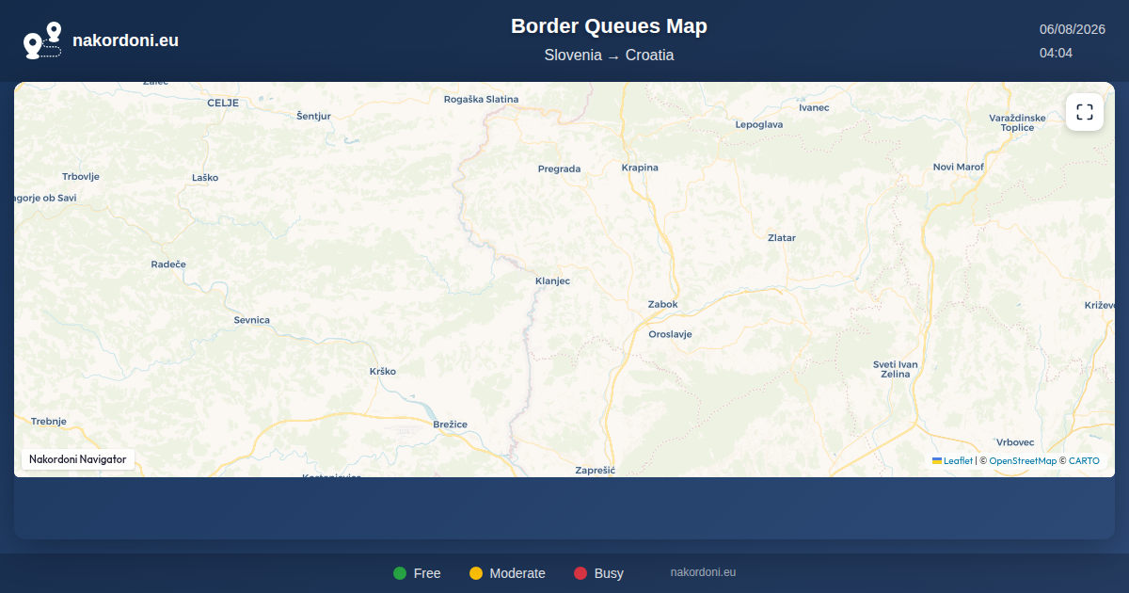
Task: Click Rogaška Slatina on the map
Action: click(x=481, y=99)
